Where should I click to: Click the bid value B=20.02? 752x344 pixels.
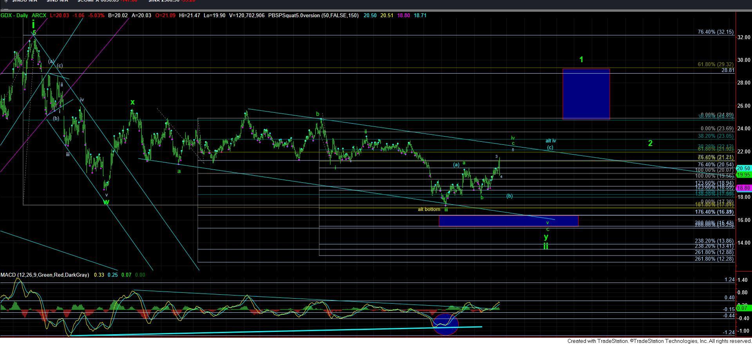pos(118,16)
